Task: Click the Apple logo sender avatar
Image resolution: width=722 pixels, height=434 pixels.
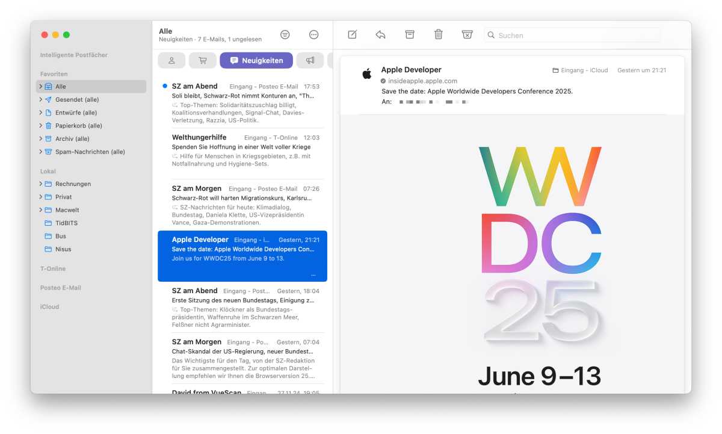Action: tap(366, 73)
